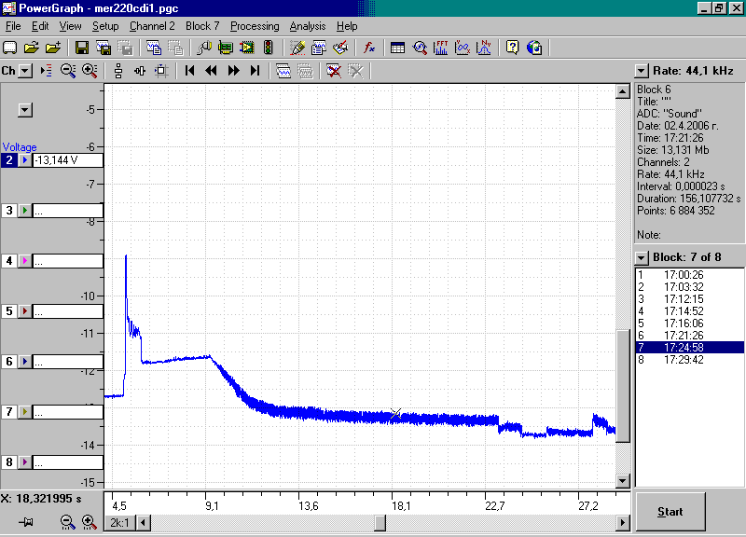The width and height of the screenshot is (746, 537).
Task: Open the Processing menu
Action: 255,26
